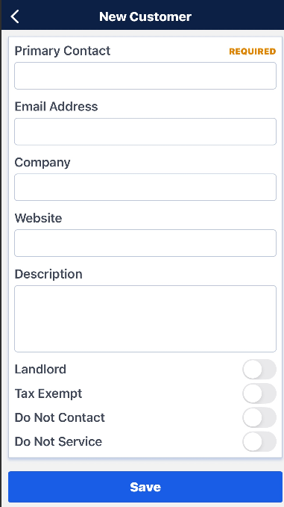284x507 pixels.
Task: Select the Company text box
Action: pyautogui.click(x=145, y=187)
